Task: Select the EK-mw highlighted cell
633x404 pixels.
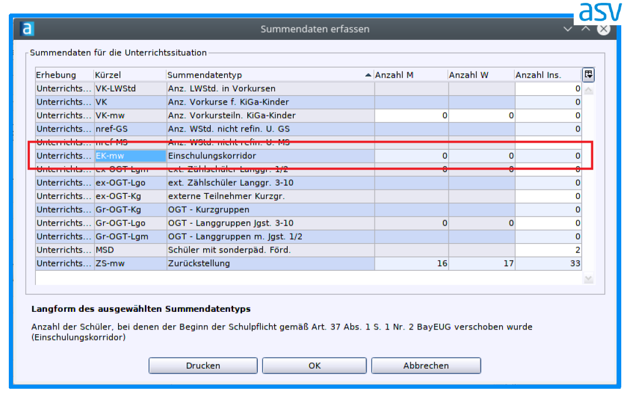Action: 130,156
